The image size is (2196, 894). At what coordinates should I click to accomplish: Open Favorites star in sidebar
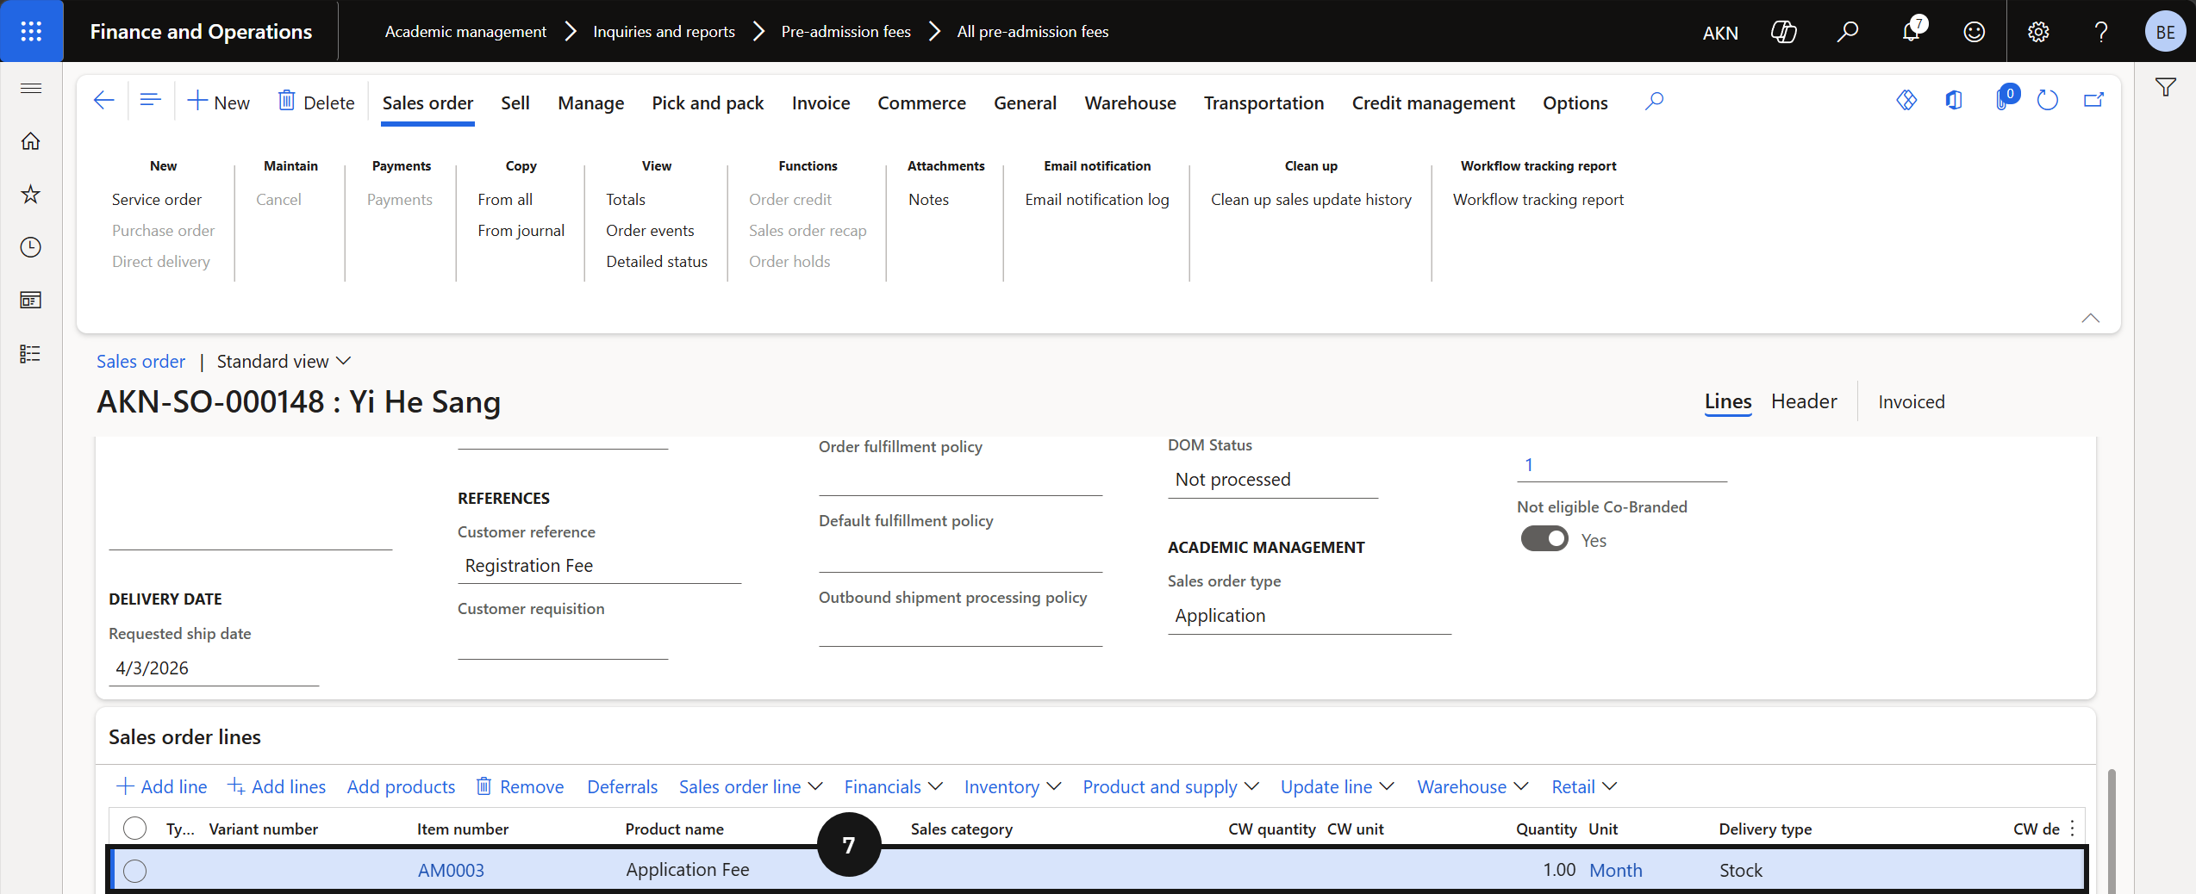coord(31,194)
